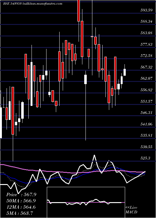
Task: Click the bullkhan.munafasutra.com header text
Action: (42, 4)
